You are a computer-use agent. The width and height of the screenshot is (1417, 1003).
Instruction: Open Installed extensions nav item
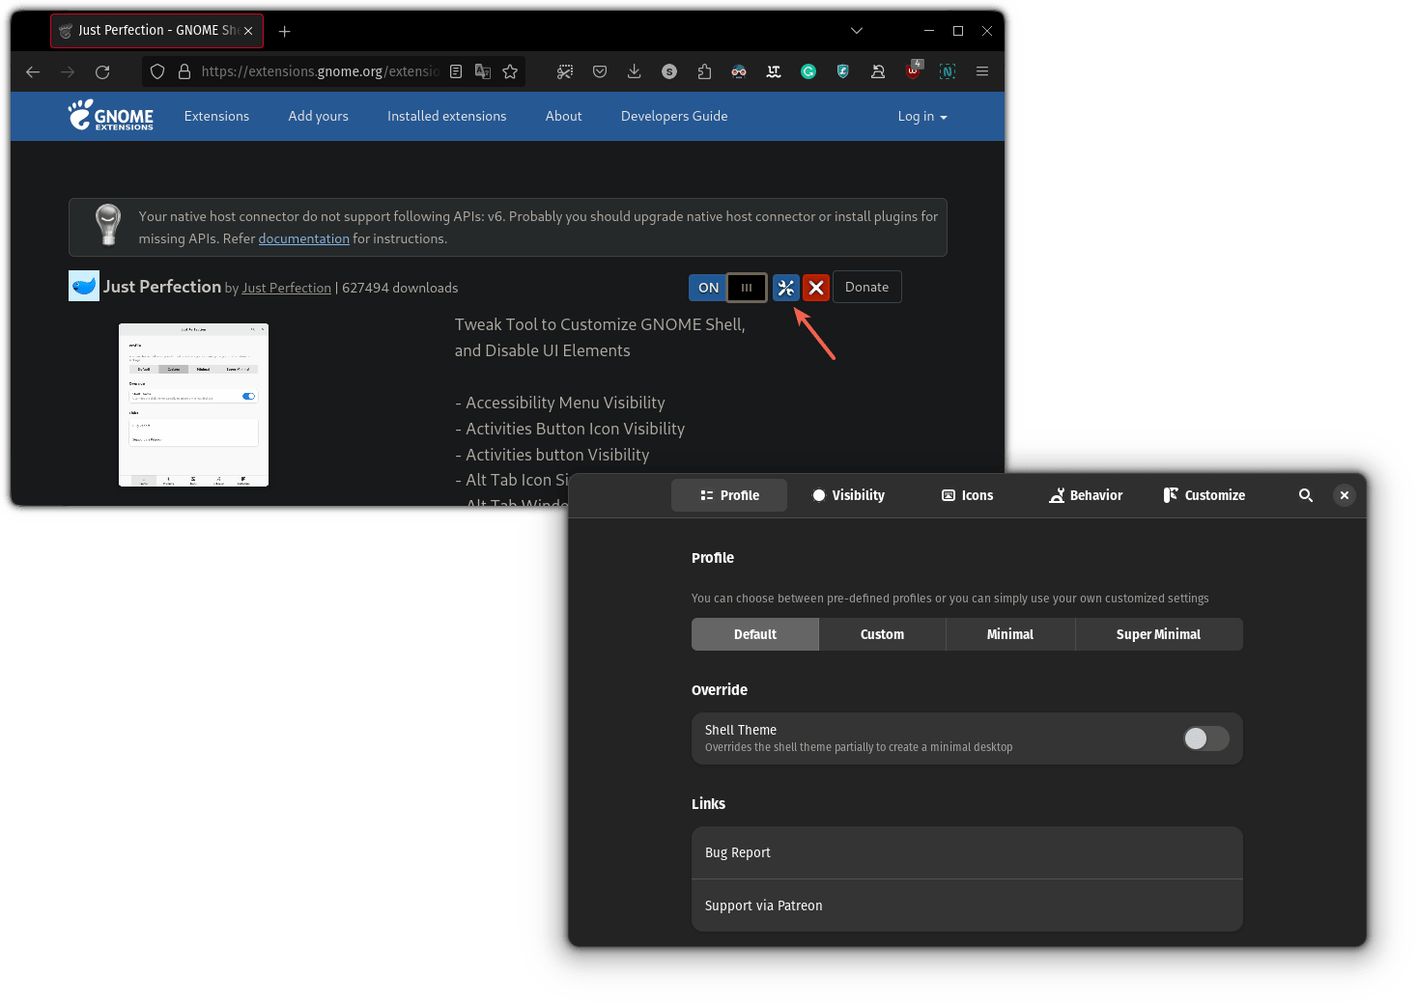(447, 116)
